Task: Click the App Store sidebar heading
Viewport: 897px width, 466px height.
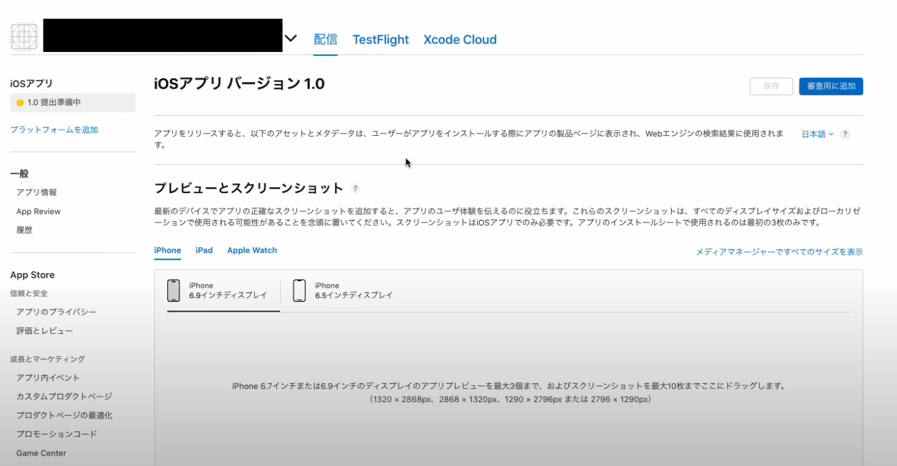Action: click(32, 275)
